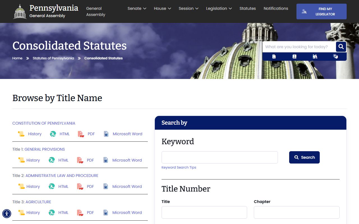Screen dimensions: 359x224
Task: Click the Pennsylvania General Assembly site title text
Action: tap(54, 11)
